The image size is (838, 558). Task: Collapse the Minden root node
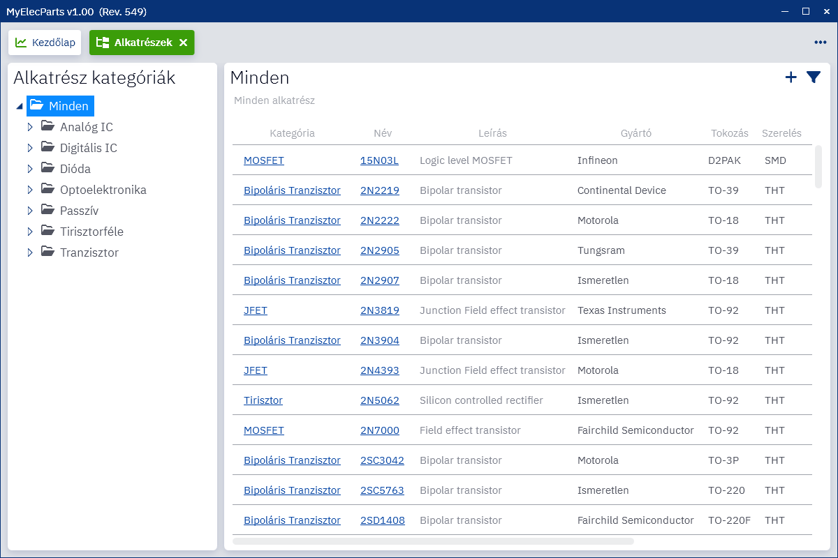(19, 107)
